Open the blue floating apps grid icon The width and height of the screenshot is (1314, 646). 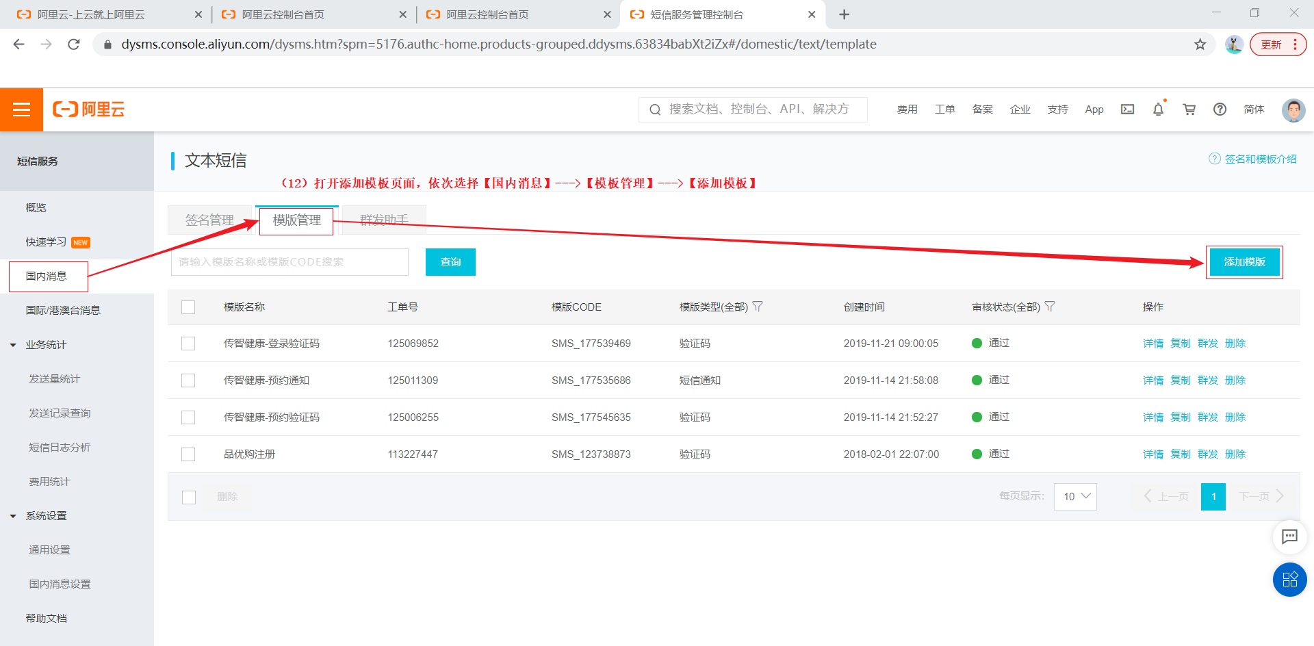pyautogui.click(x=1289, y=580)
